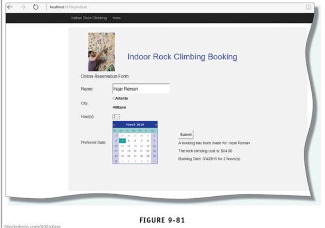Click the March 2019 calendar title
The height and width of the screenshot is (228, 325).
click(135, 124)
